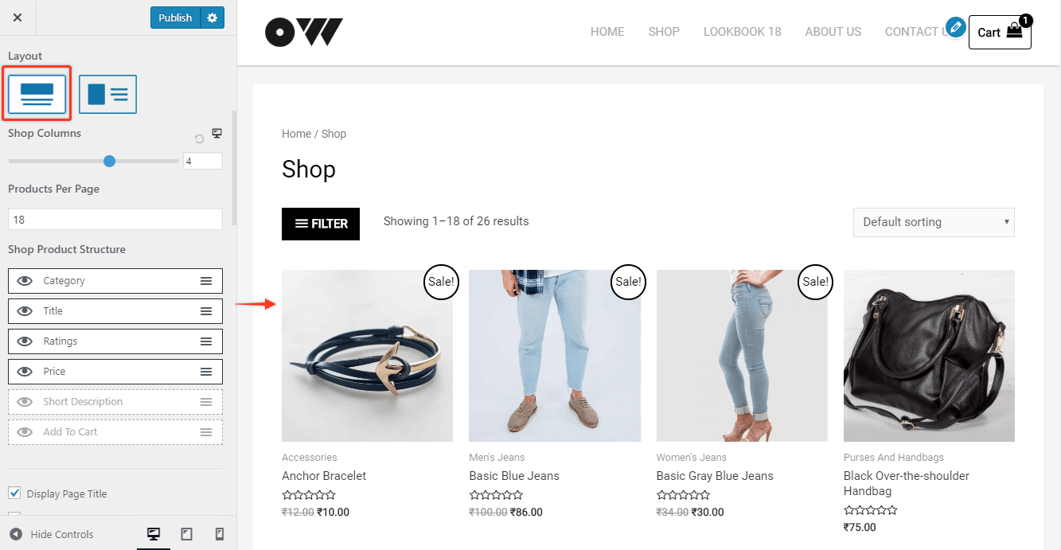Viewport: 1061px width, 550px height.
Task: Grab the Title row reorder handle
Action: click(x=206, y=311)
